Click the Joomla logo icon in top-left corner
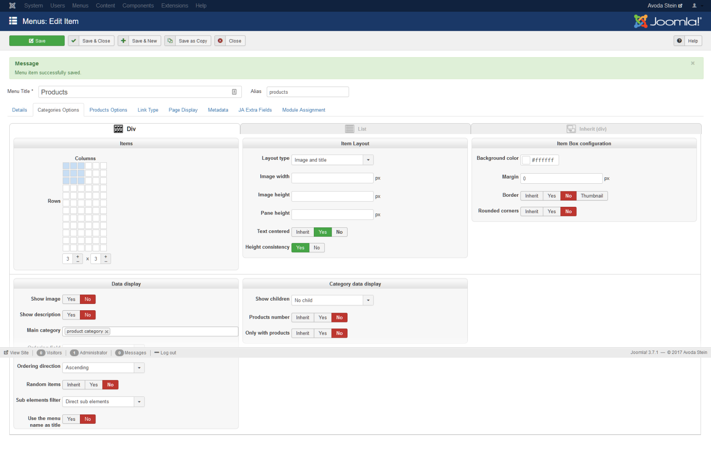The image size is (711, 454). click(12, 5)
